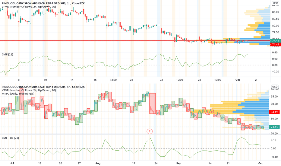Image resolution: width=281 pixels, height=166 pixels.
Task: Click the '24' date on lower time axis
Action: click(x=156, y=163)
